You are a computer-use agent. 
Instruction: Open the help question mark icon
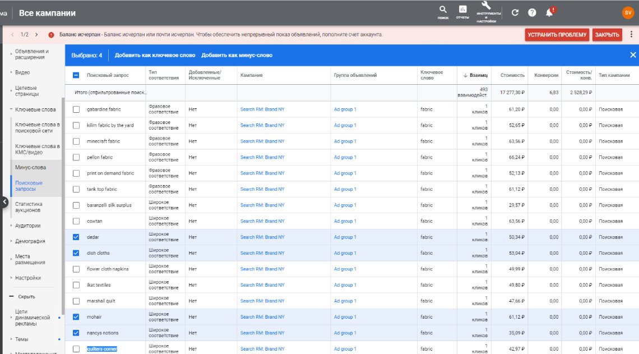click(x=532, y=12)
